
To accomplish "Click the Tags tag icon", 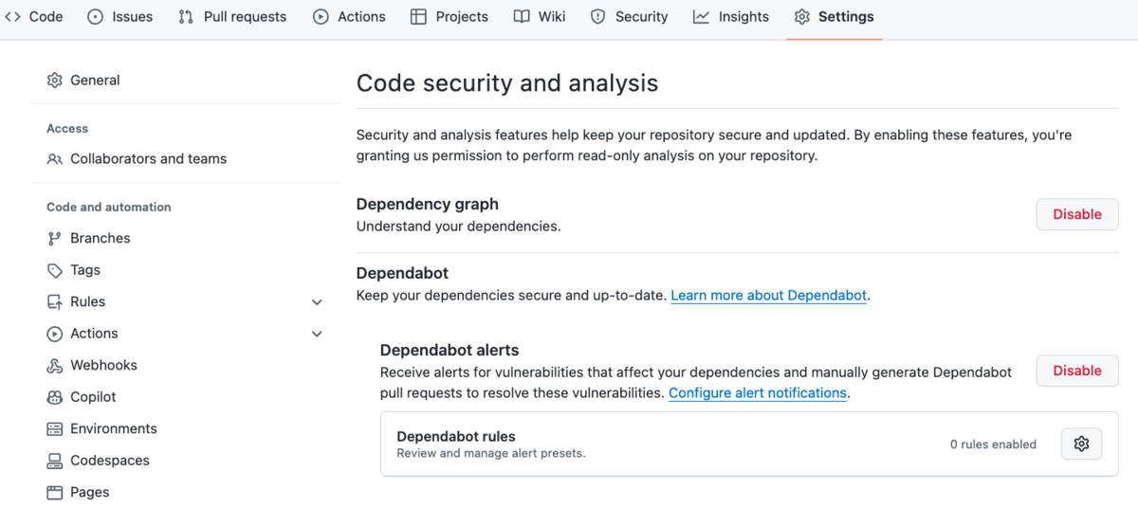I will point(55,270).
